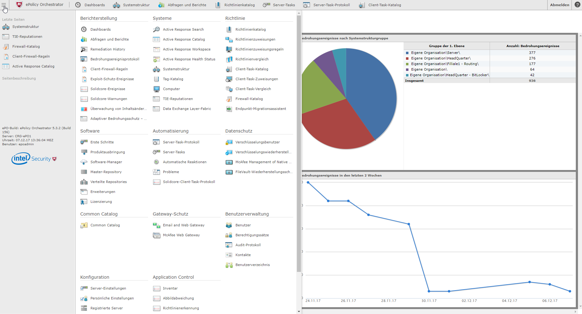Click the Bedrohungsereignisprotokoll icon
Viewport: 582px width, 314px height.
point(84,59)
